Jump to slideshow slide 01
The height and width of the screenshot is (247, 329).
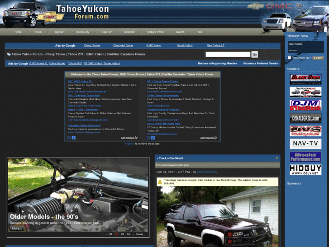tap(110, 234)
